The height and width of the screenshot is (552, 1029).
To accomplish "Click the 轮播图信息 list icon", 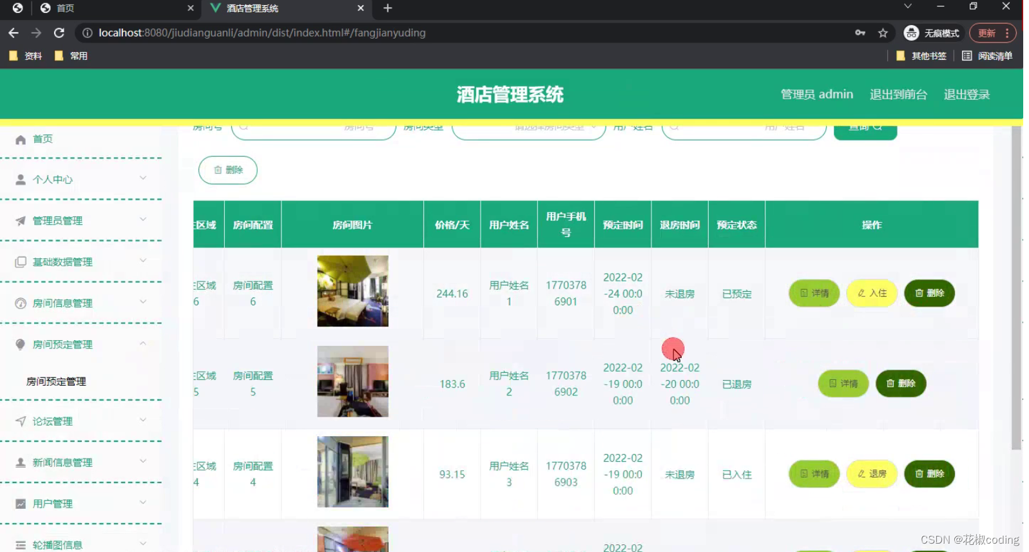I will tap(21, 545).
